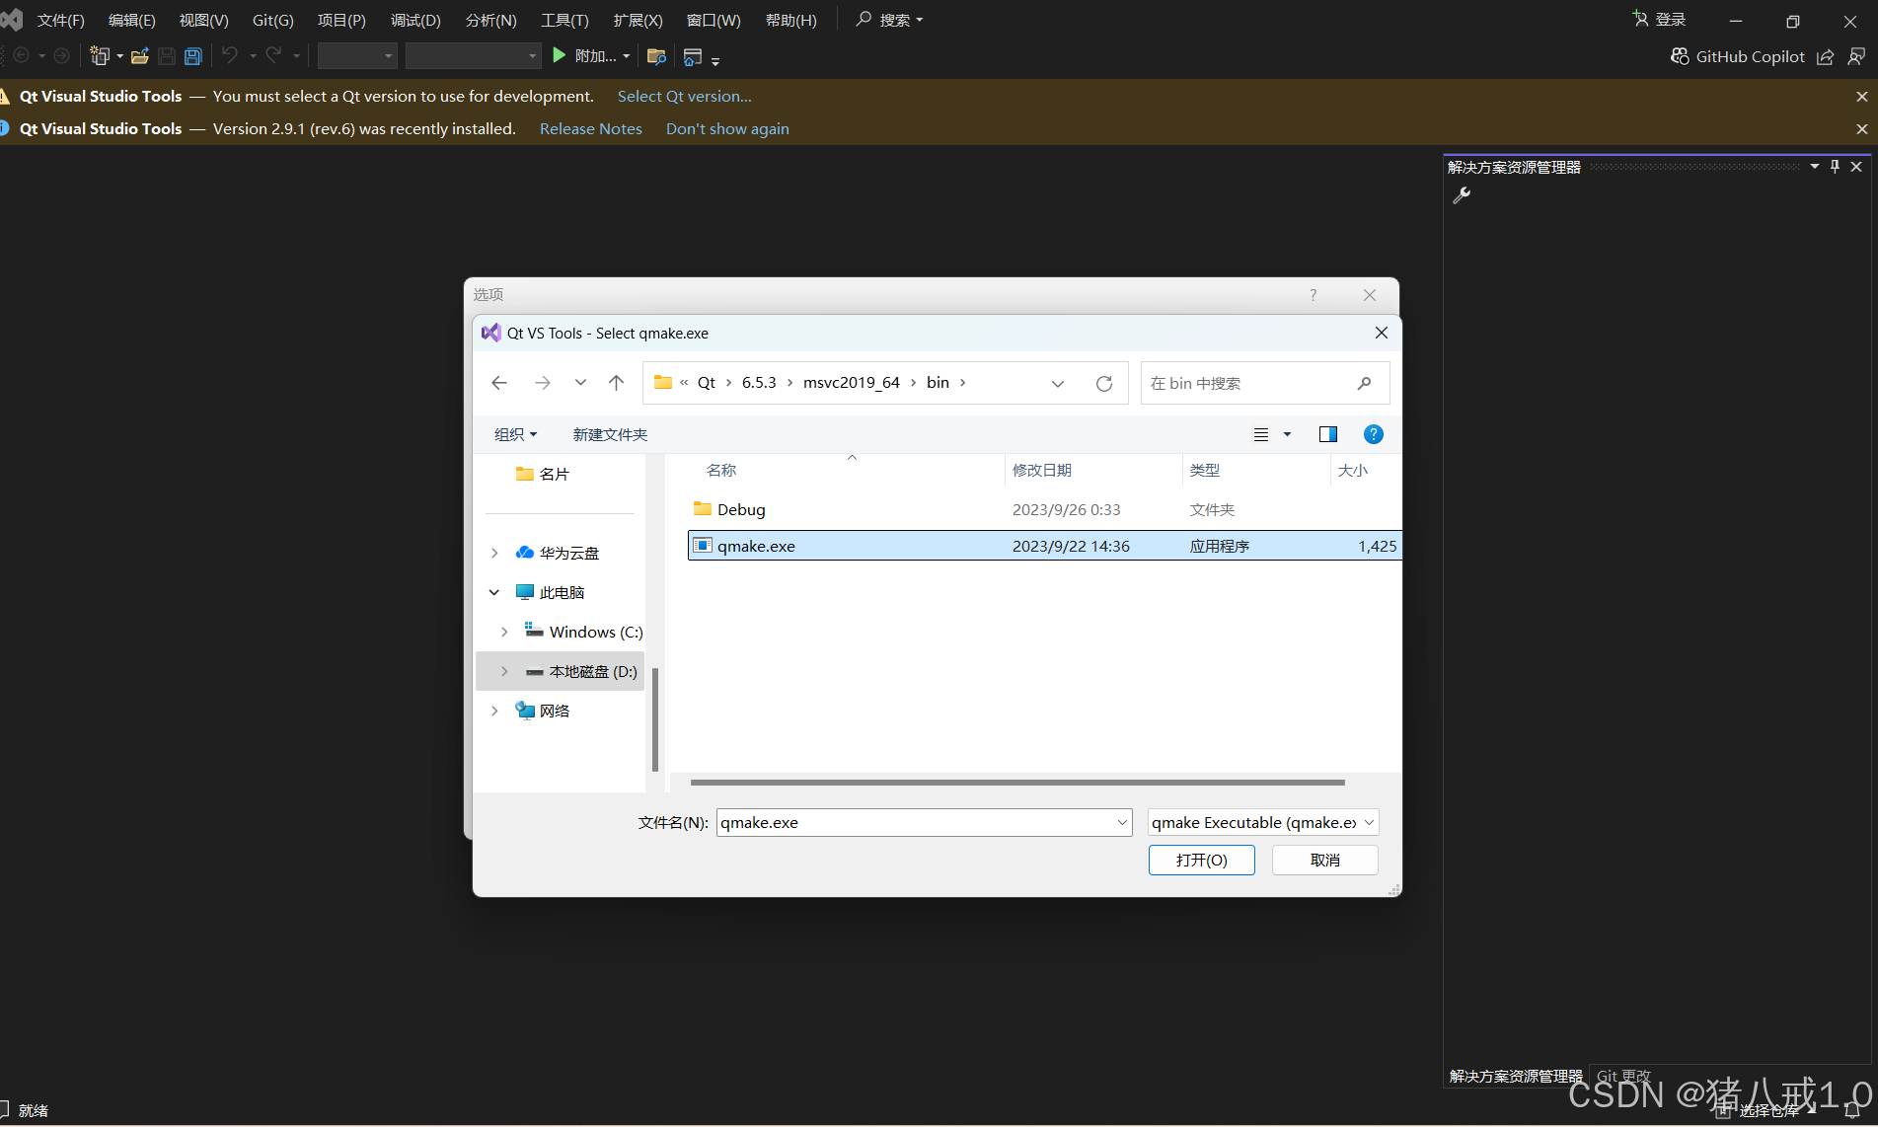
Task: Click the msvc2019_64 breadcrumb segment
Action: coord(851,383)
